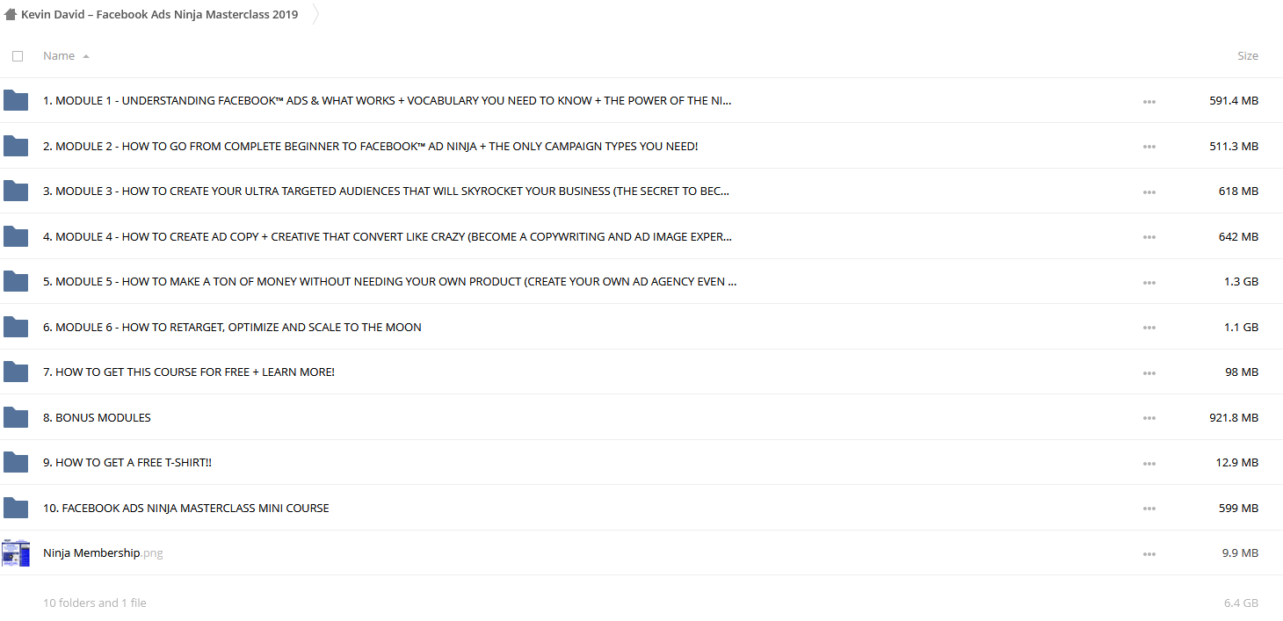The width and height of the screenshot is (1283, 621).
Task: Click the folder icon for Bonus Modules
Action: click(16, 417)
